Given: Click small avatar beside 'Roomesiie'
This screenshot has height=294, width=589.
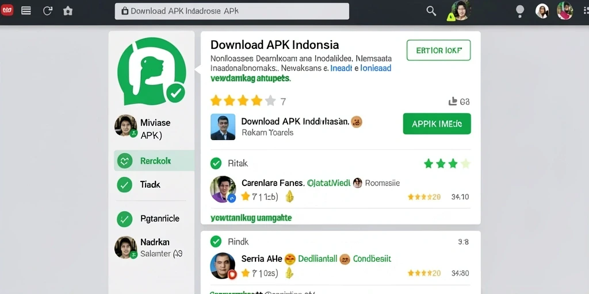Looking at the screenshot, I should click(357, 183).
